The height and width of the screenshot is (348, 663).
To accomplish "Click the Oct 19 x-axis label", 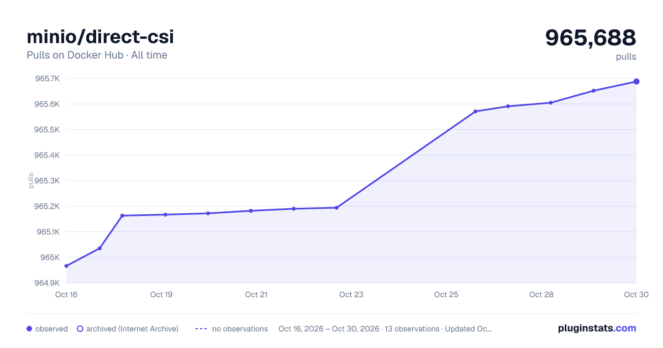I will (161, 294).
